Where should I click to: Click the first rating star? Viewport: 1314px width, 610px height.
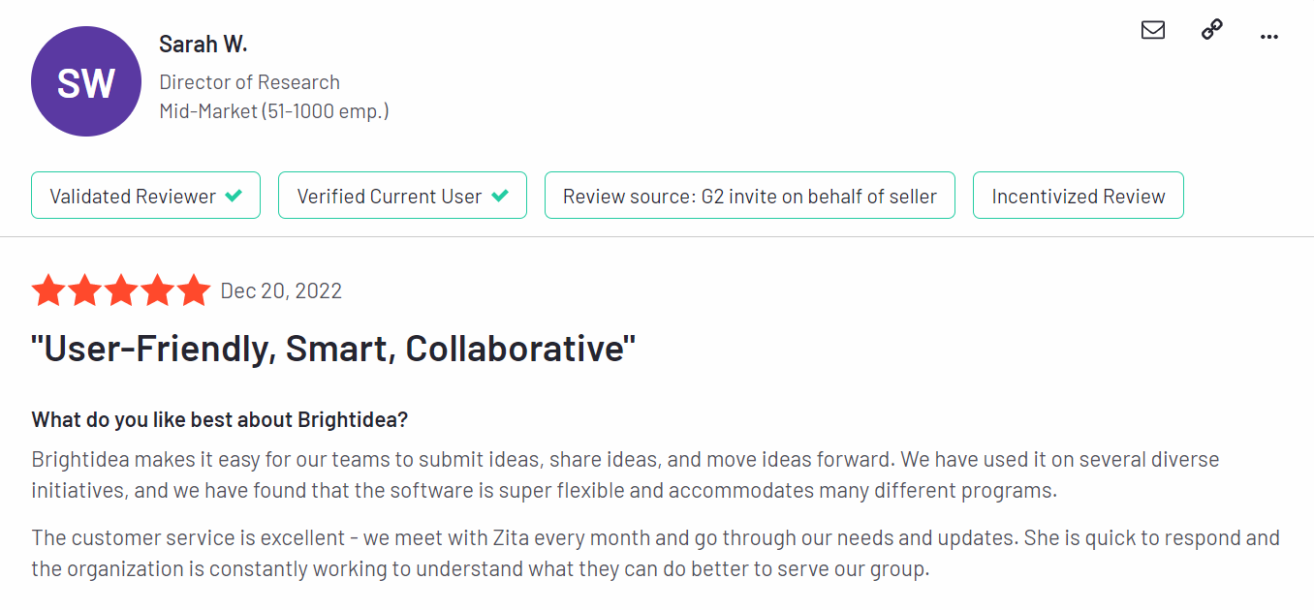pos(47,290)
